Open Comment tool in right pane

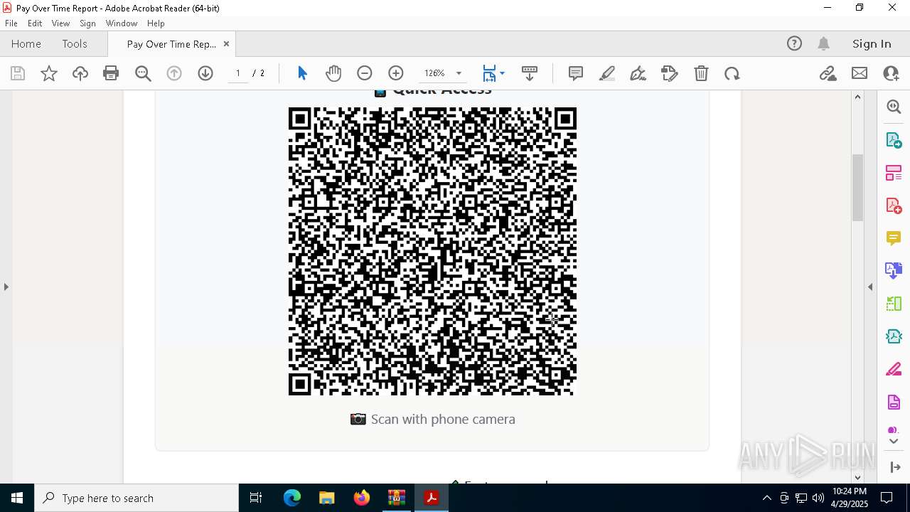pos(894,238)
